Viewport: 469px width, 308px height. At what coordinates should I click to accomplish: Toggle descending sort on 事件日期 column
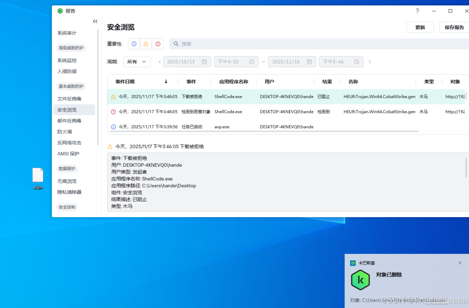coord(166,82)
